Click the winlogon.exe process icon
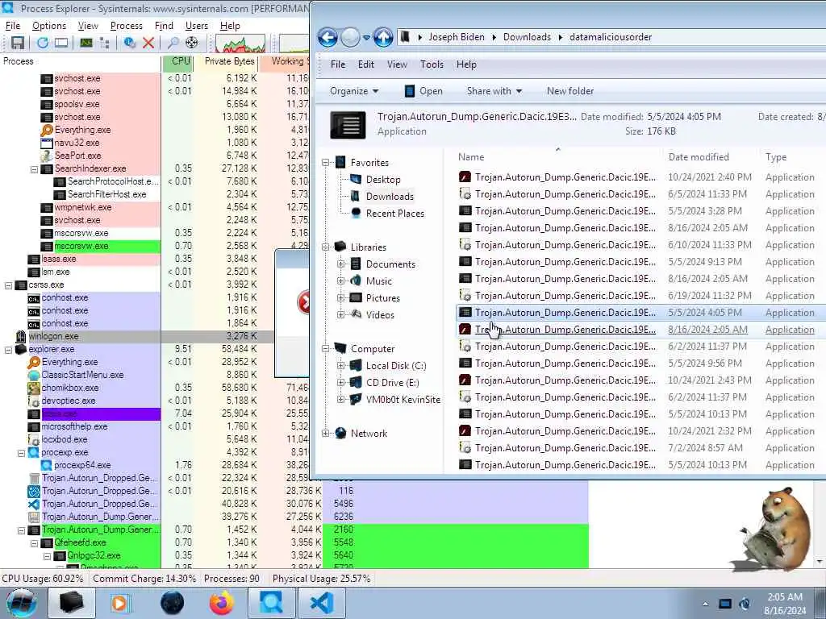826x619 pixels. click(x=20, y=336)
